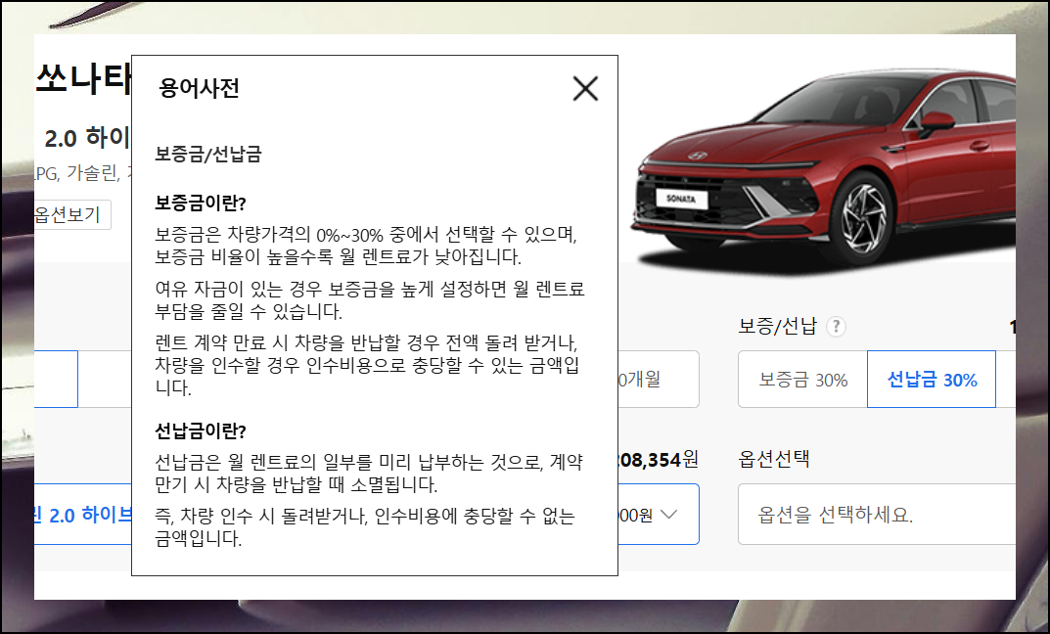Select the 2.0 하이브 trim option box
This screenshot has height=634, width=1050.
pyautogui.click(x=83, y=515)
